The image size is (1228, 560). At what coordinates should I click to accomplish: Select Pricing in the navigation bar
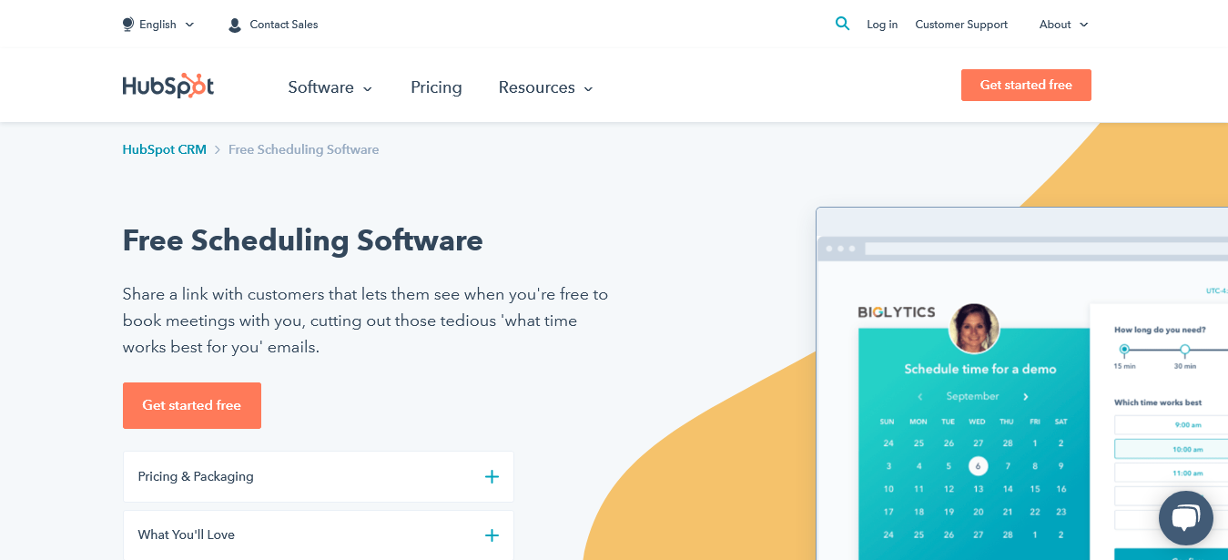(x=436, y=87)
